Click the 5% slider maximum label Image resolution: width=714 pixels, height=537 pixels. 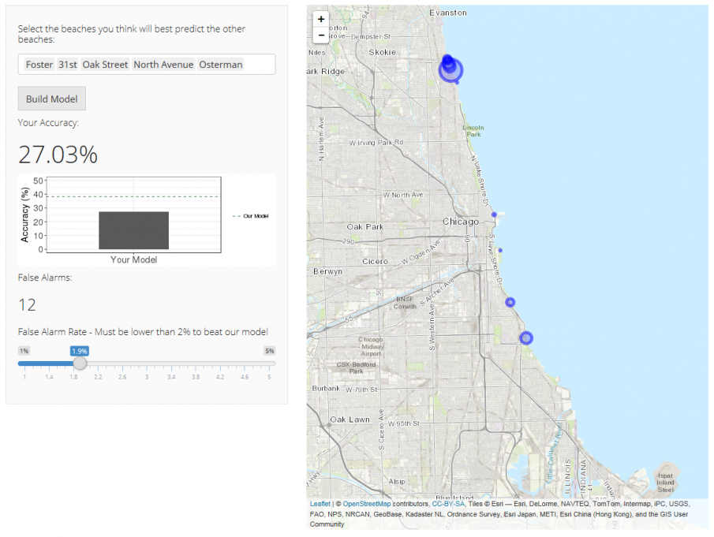click(x=270, y=351)
